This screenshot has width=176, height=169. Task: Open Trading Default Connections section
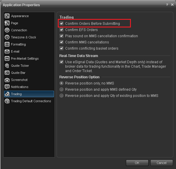pos(29,101)
